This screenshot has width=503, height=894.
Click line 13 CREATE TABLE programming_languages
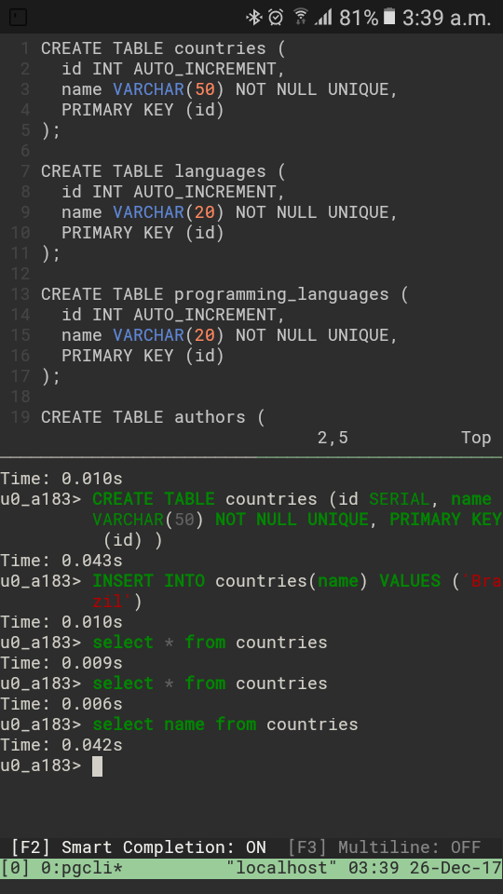click(224, 295)
